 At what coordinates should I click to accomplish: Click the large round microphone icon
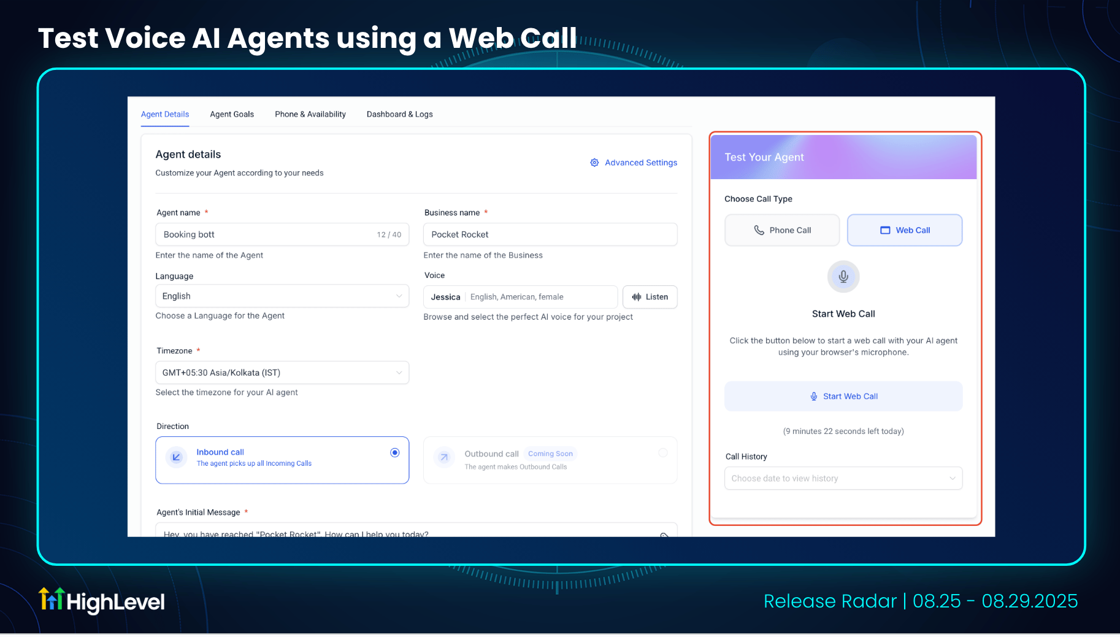click(843, 277)
